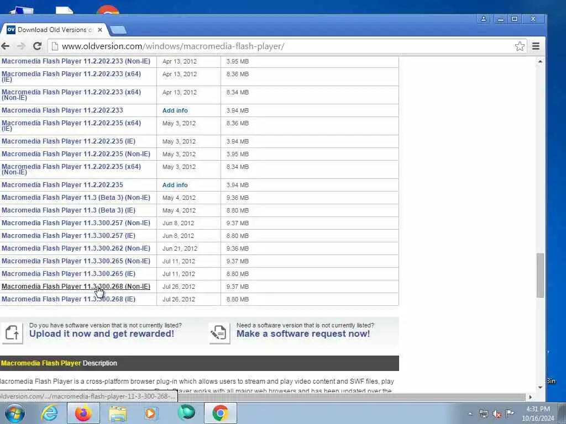This screenshot has width=566, height=424.
Task: Open Flash Player 11.2.202.235 (IE) link
Action: [69, 141]
